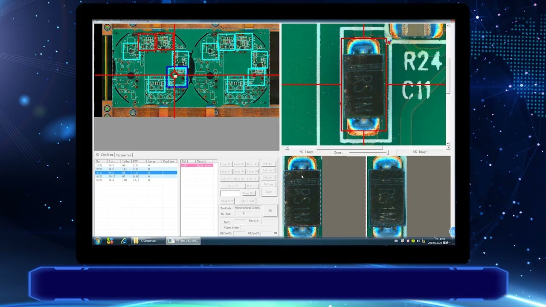Click the Lack(8) defect button
The image size is (546, 307).
[239, 164]
